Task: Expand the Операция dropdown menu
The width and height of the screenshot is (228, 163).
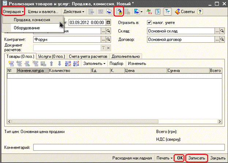Action: coord(13,12)
